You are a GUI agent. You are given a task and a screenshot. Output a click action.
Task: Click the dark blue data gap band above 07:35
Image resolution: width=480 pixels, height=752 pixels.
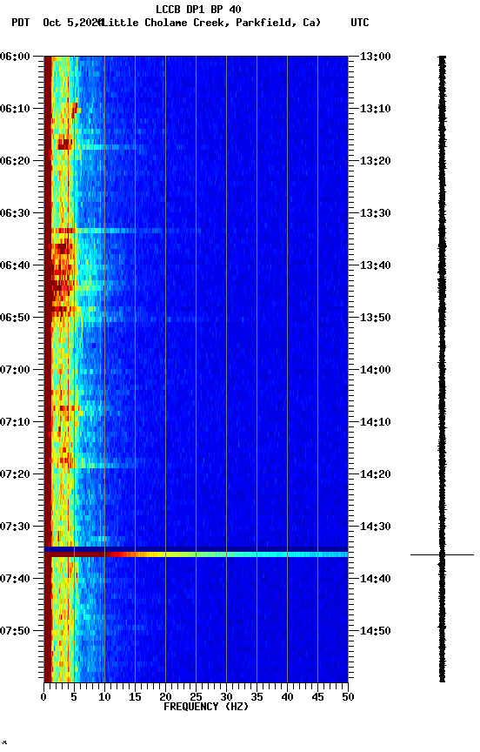pos(196,549)
